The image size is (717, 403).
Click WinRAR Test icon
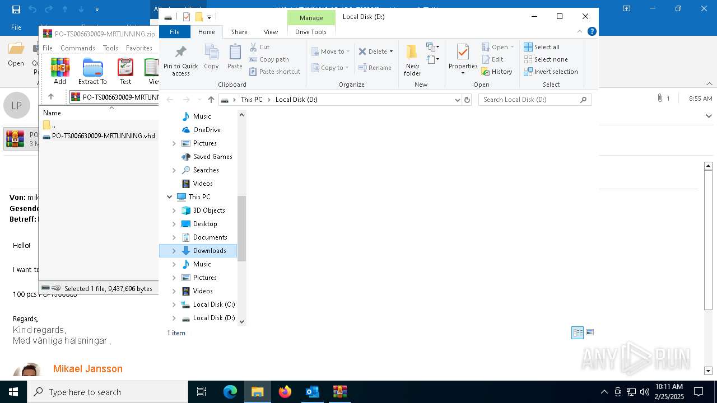pyautogui.click(x=125, y=71)
